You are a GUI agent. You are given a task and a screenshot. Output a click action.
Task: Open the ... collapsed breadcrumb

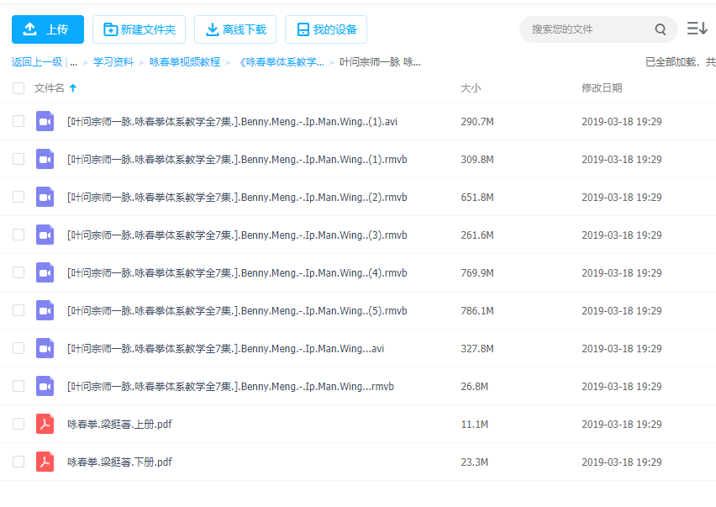tap(73, 62)
